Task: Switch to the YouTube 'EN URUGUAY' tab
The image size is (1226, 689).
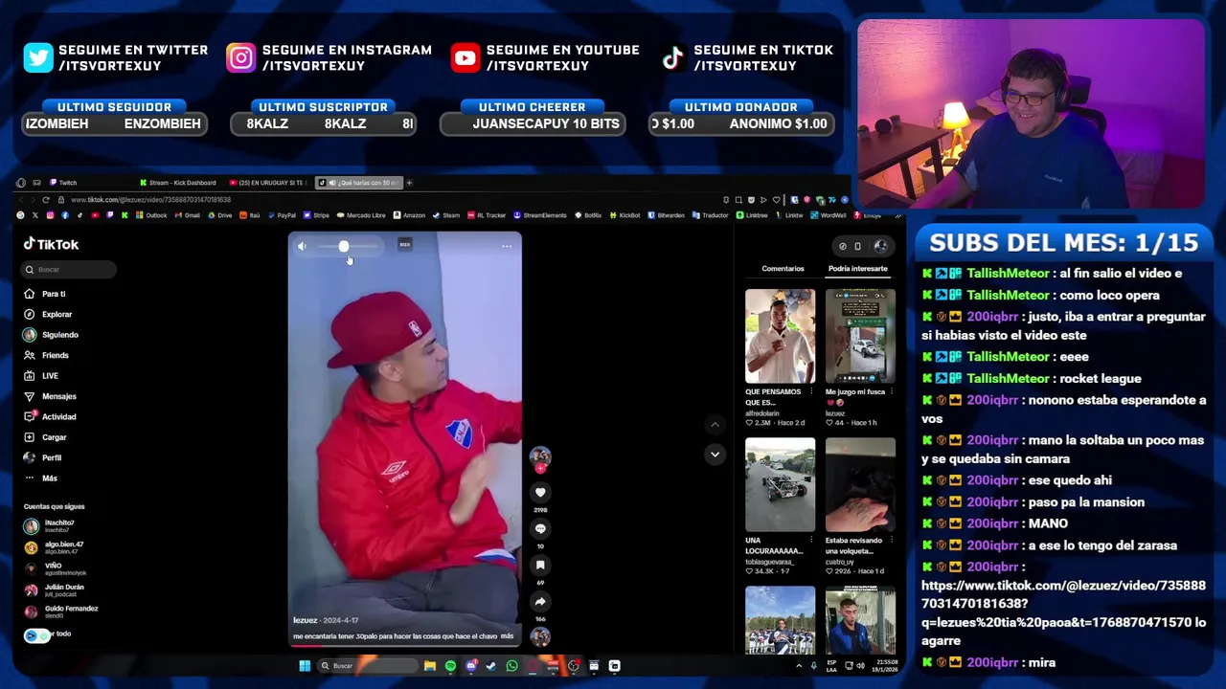Action: coord(268,183)
